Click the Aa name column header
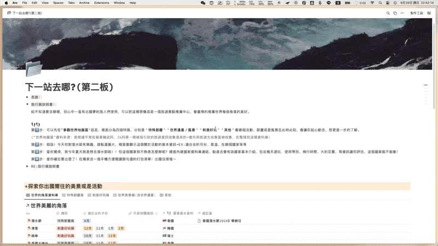Screen dimensions: 438x246 point(28,213)
